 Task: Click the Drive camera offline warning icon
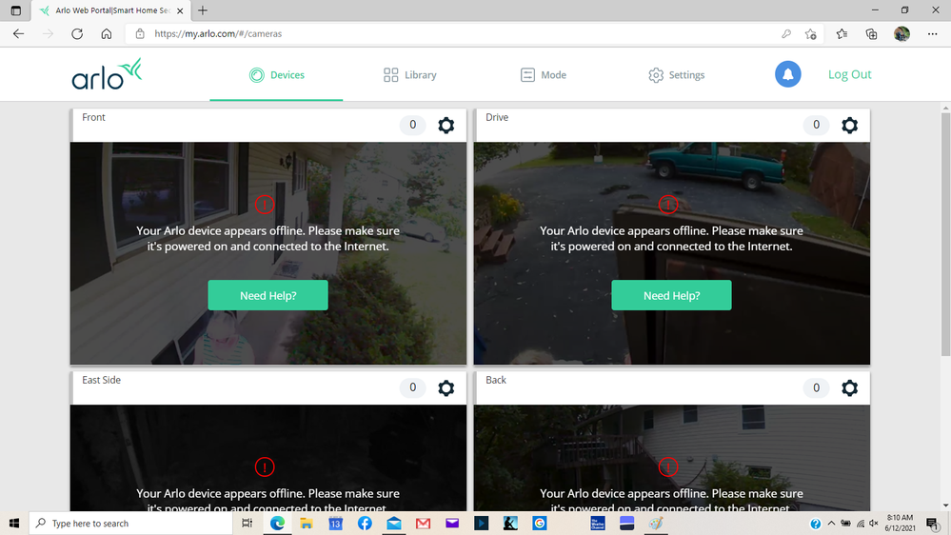[x=668, y=205]
